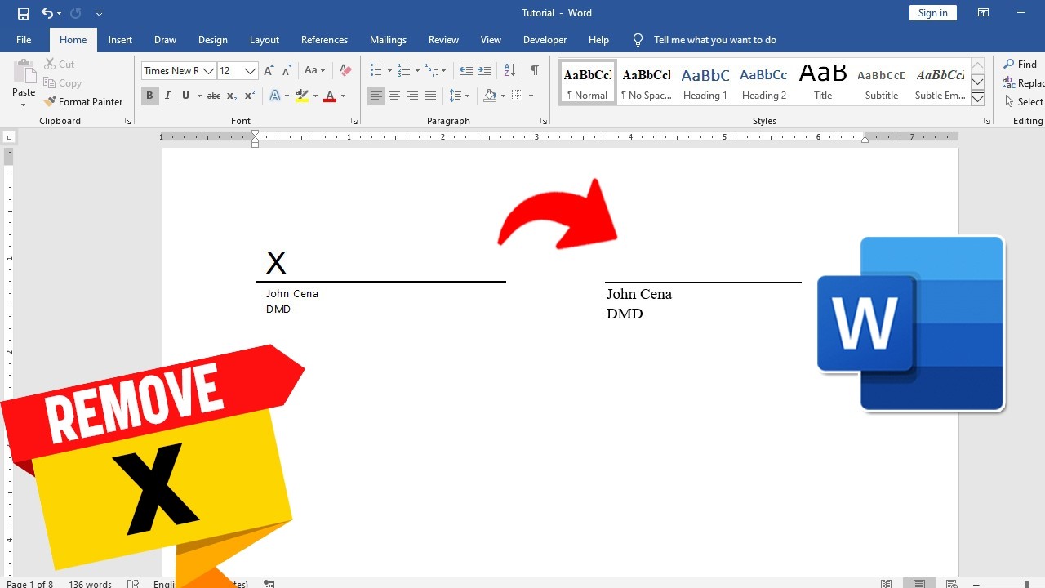Toggle Show/Hide paragraph marks

click(x=534, y=71)
